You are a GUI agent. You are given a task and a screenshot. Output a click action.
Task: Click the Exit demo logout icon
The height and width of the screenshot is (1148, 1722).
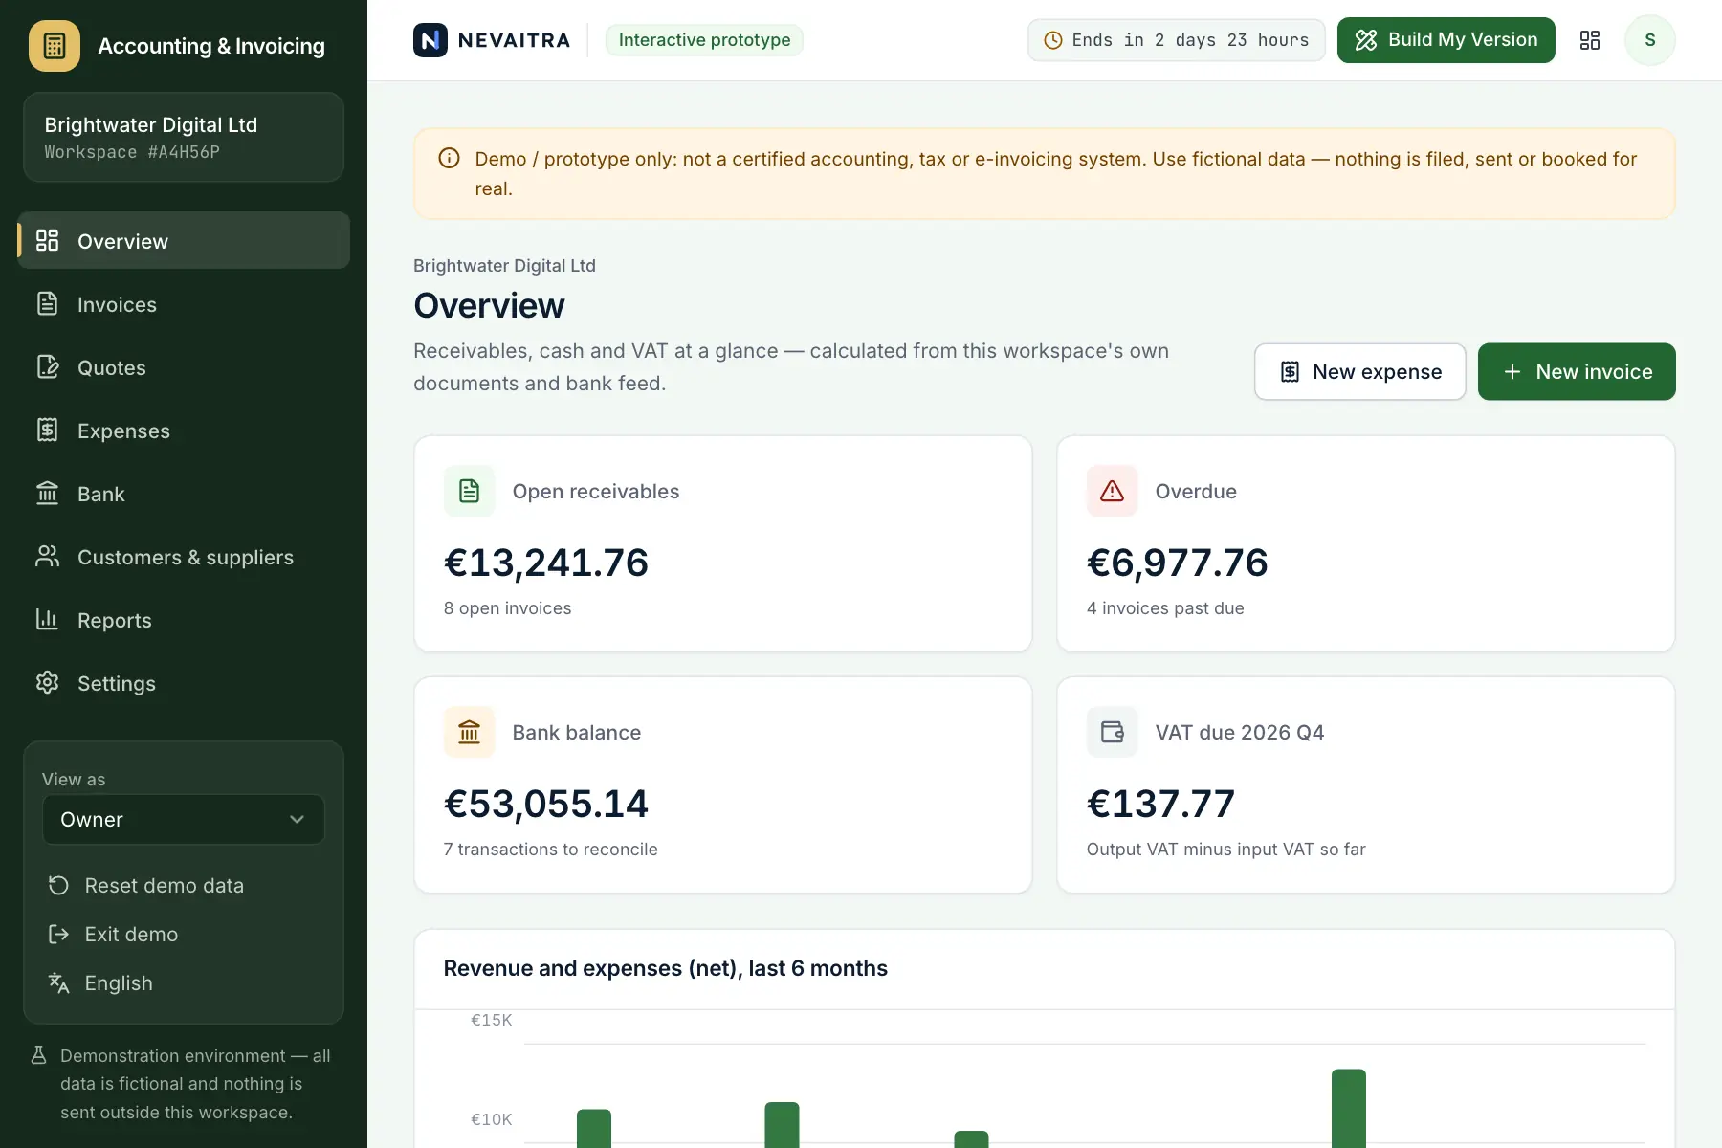[x=59, y=935]
